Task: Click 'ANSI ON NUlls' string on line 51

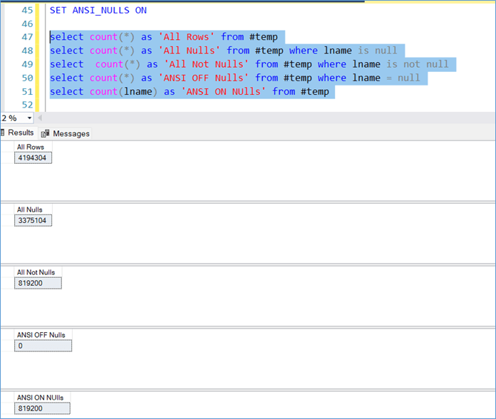Action: 223,92
